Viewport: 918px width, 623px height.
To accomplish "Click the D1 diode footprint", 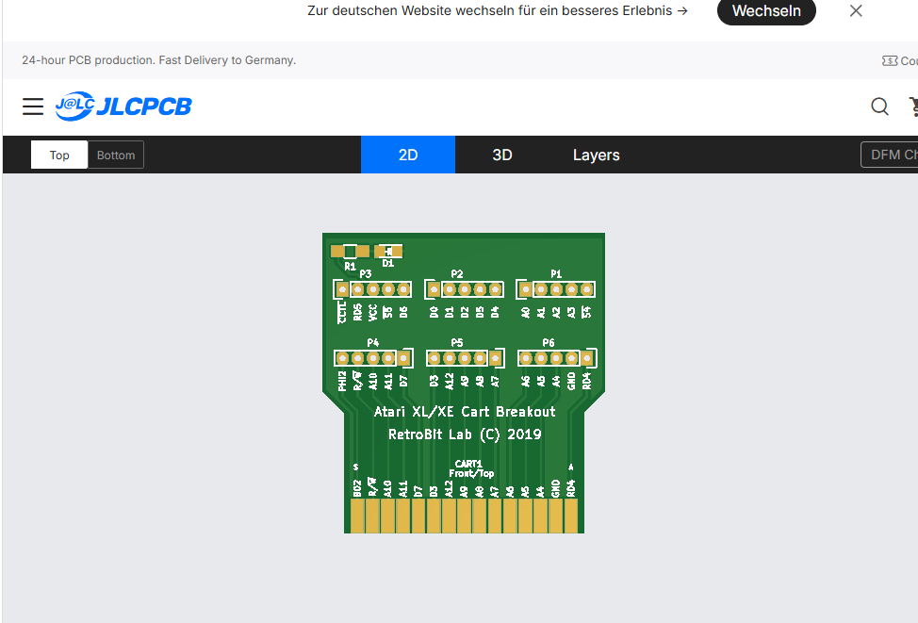I will pos(388,252).
